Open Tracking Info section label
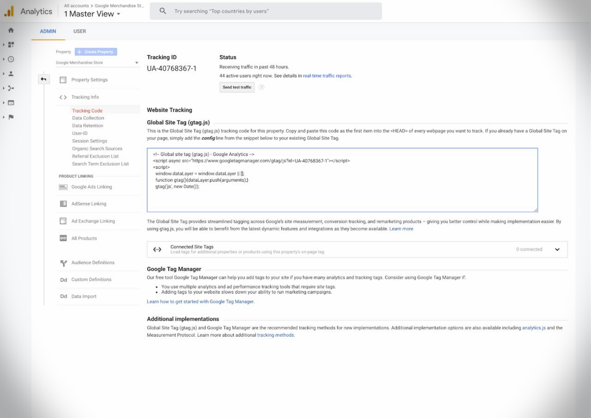The image size is (591, 418). click(x=85, y=97)
